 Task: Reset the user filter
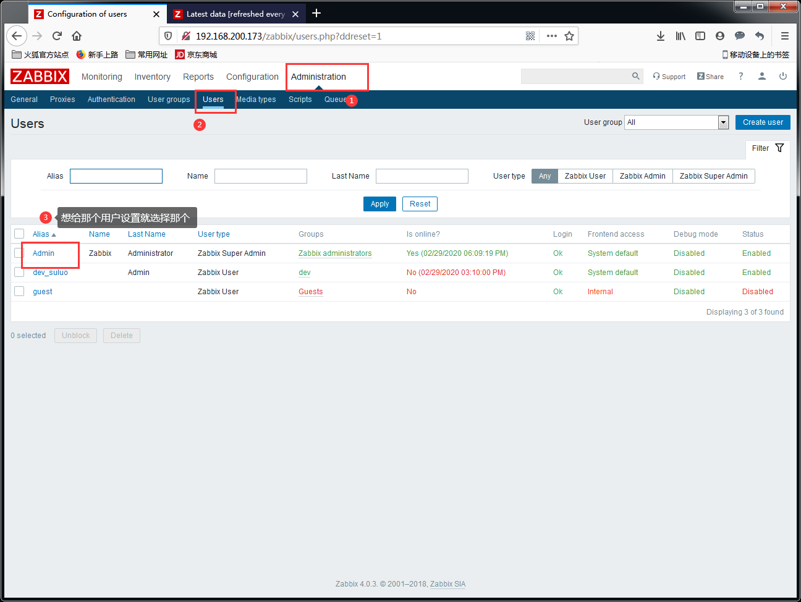point(420,204)
